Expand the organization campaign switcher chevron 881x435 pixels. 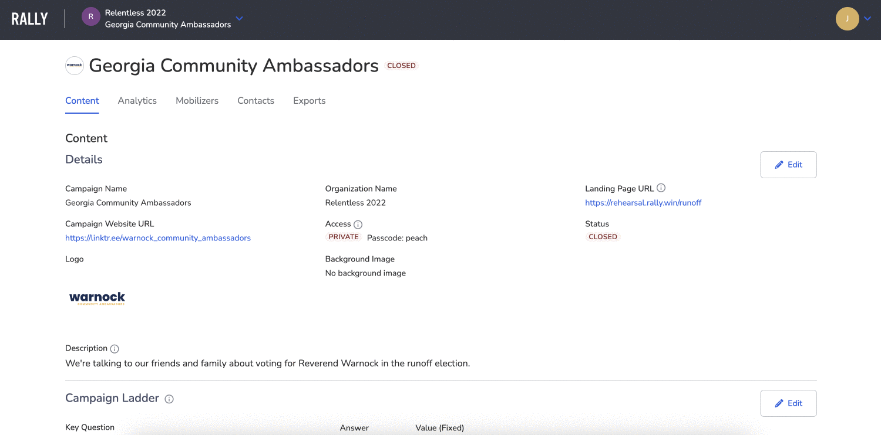pos(239,19)
